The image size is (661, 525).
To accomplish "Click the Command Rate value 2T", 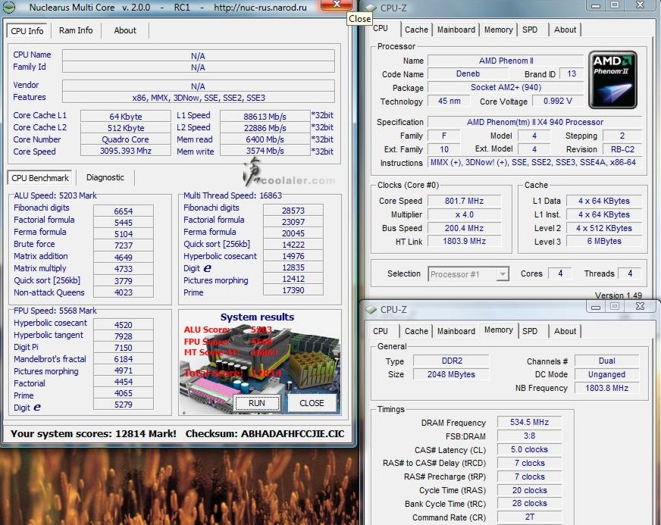I will point(529,517).
